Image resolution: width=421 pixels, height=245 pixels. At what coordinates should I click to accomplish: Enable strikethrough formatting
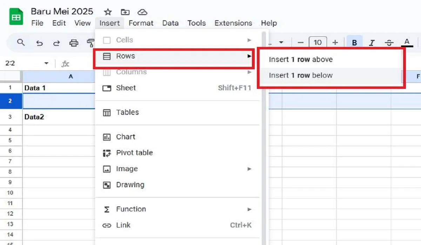click(389, 42)
